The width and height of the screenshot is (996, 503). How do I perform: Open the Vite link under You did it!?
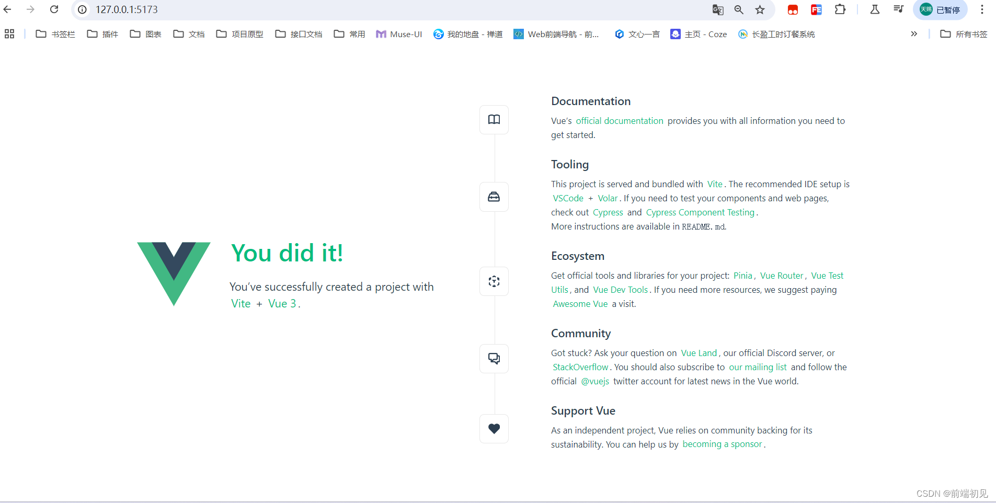click(x=241, y=304)
